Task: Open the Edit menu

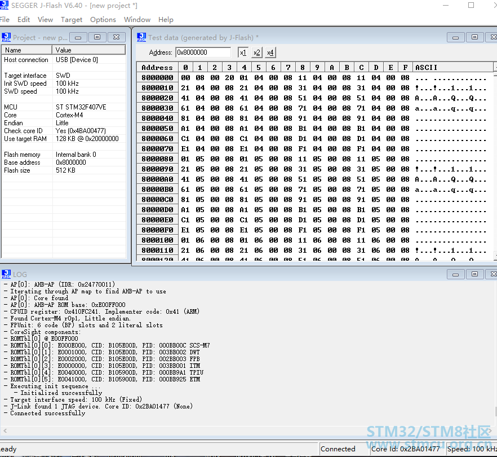Action: point(24,20)
